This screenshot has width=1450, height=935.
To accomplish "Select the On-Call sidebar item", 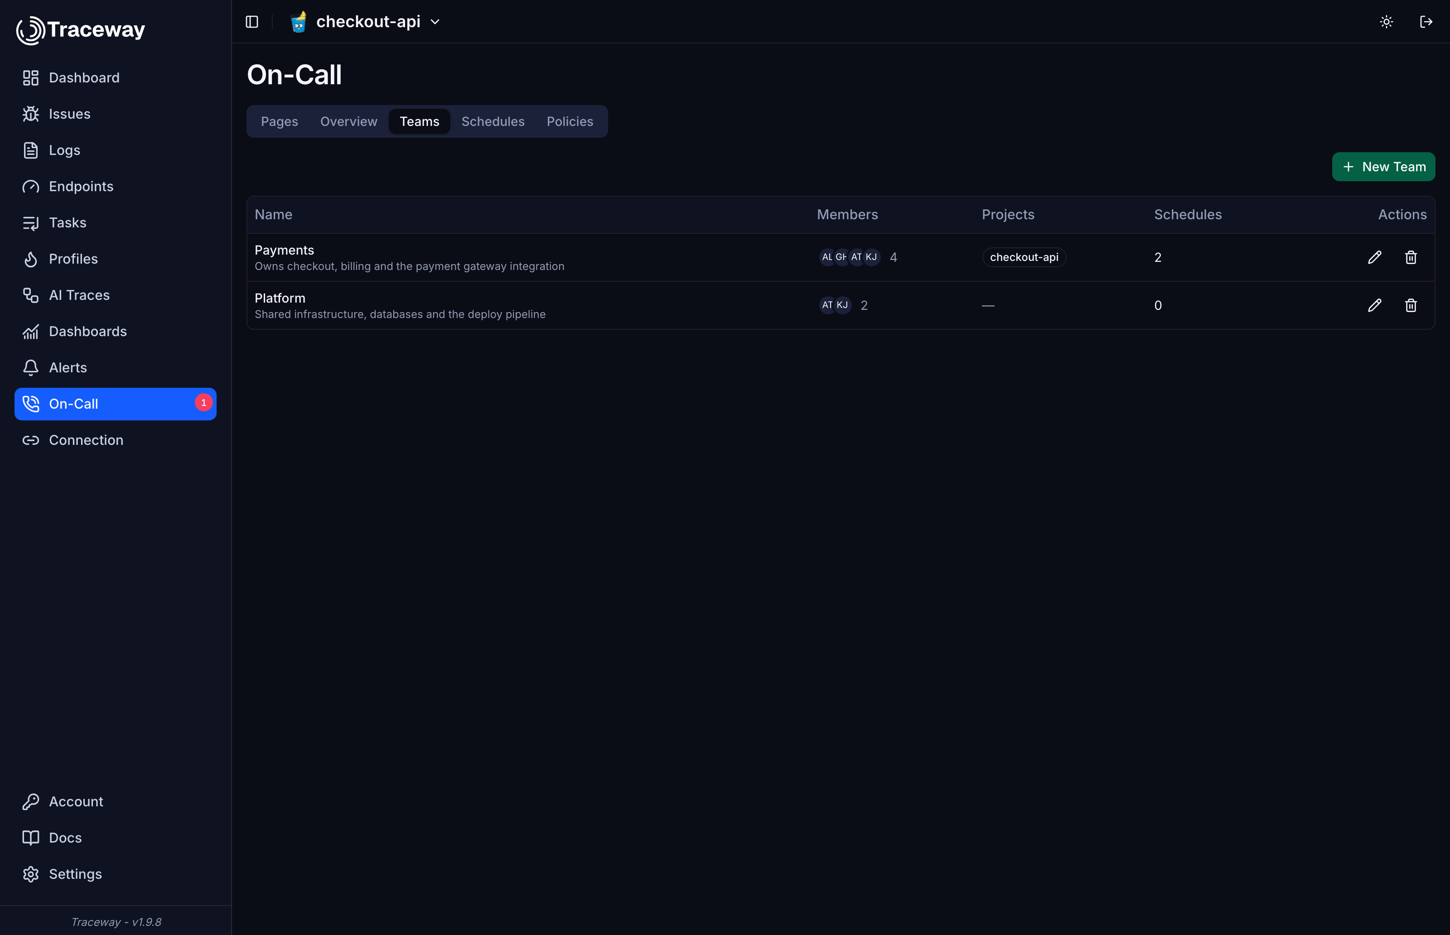I will click(116, 404).
